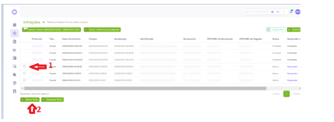Image resolution: width=334 pixels, height=122 pixels.
Task: Click Responder for row created 02/04/2024 10:48:22
Action: click(x=292, y=66)
